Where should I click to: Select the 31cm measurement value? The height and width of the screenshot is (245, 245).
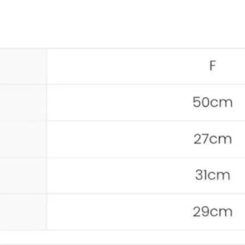[x=213, y=175]
